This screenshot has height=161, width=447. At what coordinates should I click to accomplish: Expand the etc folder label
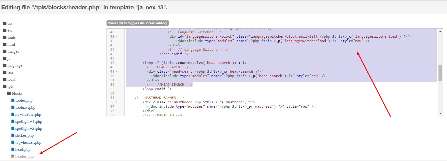pos(10,31)
